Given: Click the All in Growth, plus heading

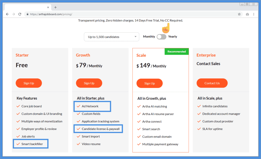Looking at the screenshot, I should click(152, 98).
